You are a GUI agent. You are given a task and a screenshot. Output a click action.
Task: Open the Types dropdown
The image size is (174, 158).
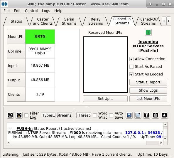[x=48, y=115]
